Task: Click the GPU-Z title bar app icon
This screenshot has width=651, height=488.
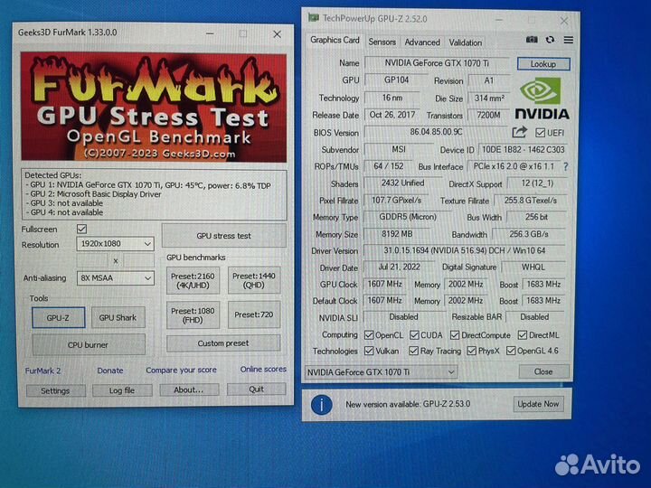Action: pos(314,18)
